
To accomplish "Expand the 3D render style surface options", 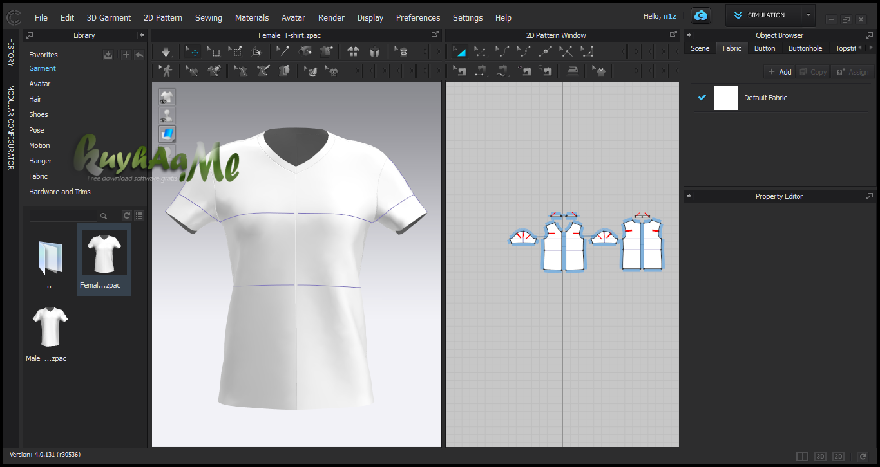I will (x=167, y=134).
